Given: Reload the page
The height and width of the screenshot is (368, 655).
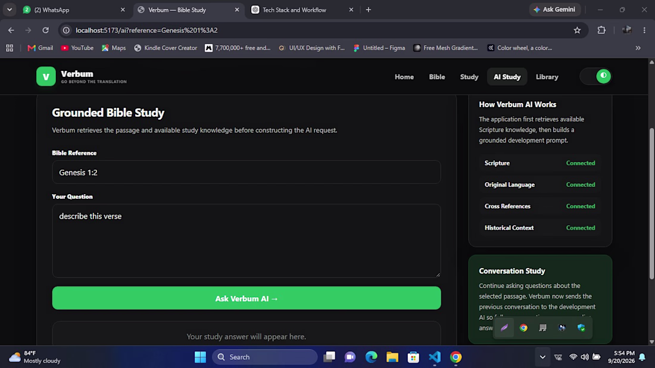Looking at the screenshot, I should [45, 30].
